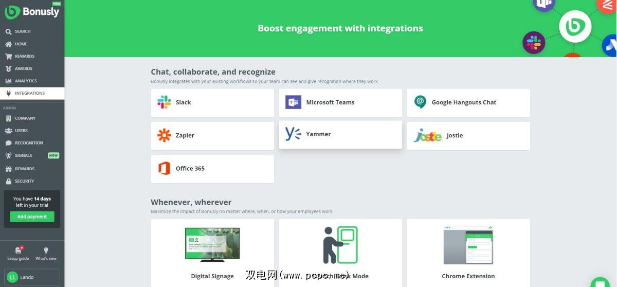Click the Analytics chart icon
Screen dimensions: 617x287
pos(8,81)
